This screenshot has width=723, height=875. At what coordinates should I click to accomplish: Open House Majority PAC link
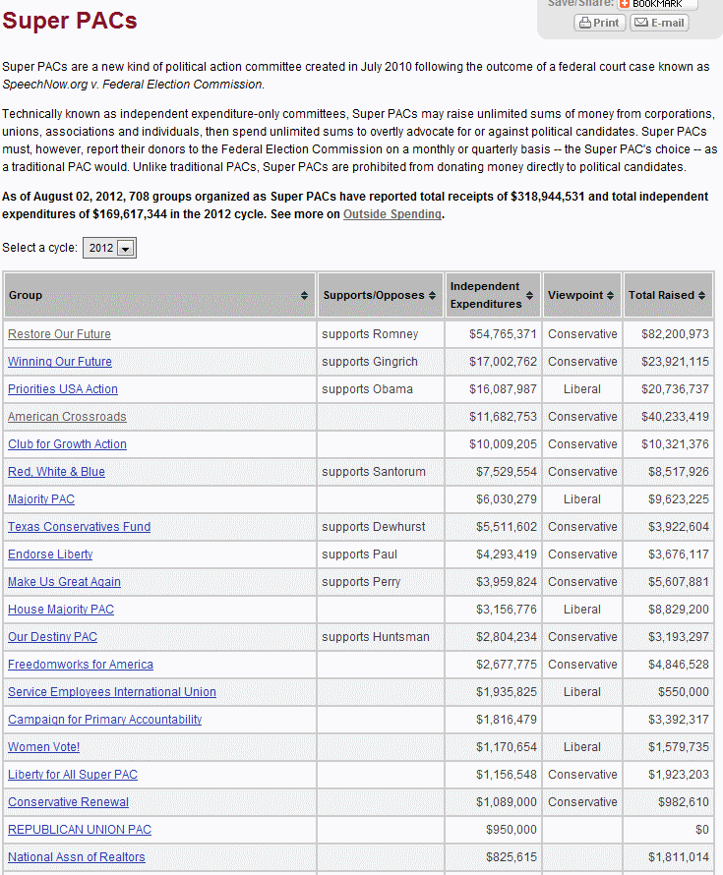coord(61,610)
